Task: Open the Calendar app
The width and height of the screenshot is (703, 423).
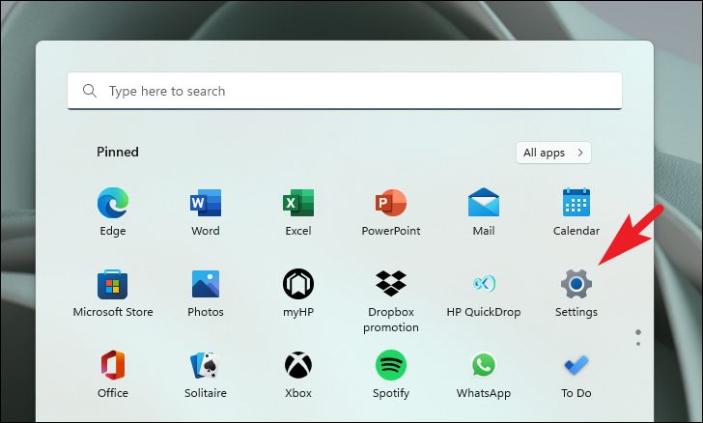Action: click(x=576, y=211)
